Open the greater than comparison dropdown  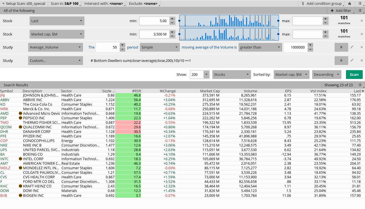(x=260, y=47)
